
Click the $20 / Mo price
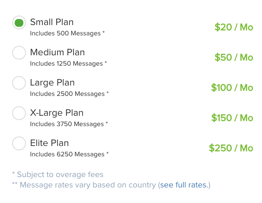[x=233, y=27]
